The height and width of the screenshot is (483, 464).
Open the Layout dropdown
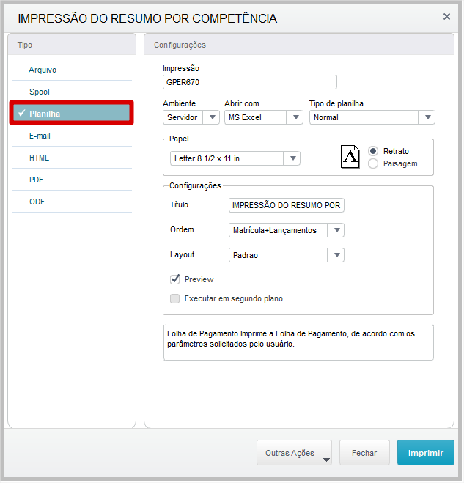coord(286,255)
